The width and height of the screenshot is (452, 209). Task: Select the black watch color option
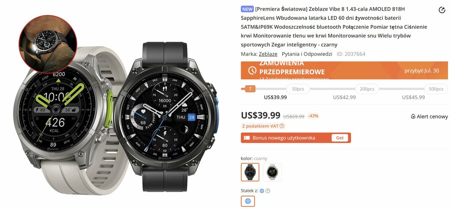pyautogui.click(x=250, y=172)
